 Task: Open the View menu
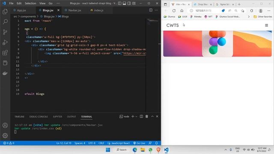click(42, 3)
